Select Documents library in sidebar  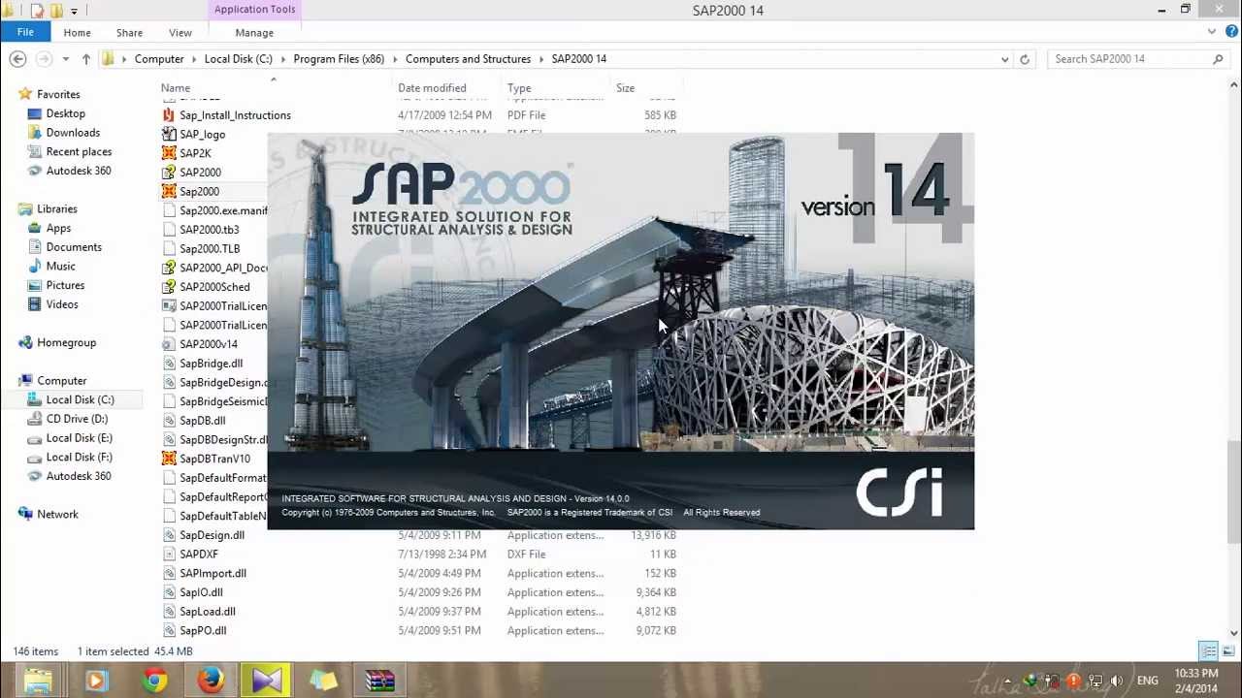click(x=74, y=247)
